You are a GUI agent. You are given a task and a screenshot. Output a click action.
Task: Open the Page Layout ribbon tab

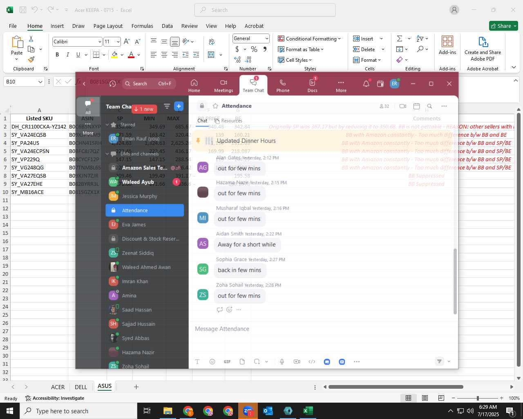pos(108,26)
